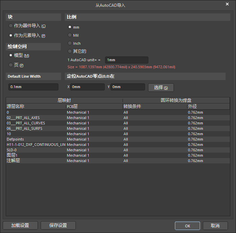The height and width of the screenshot is (233, 236).
Task: Open PCB layer dropdown for 图层1
Action: tap(94, 156)
